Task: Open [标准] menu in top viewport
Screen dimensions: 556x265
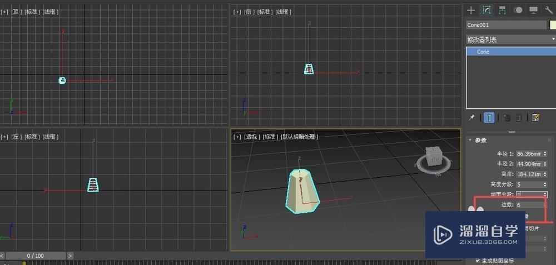Action: coord(32,12)
